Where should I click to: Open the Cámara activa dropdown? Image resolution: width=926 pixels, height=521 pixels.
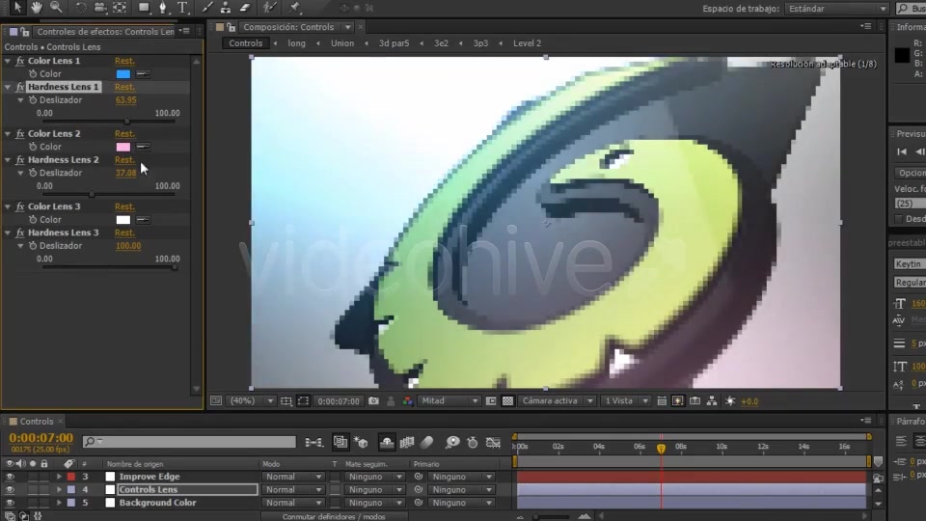(557, 401)
